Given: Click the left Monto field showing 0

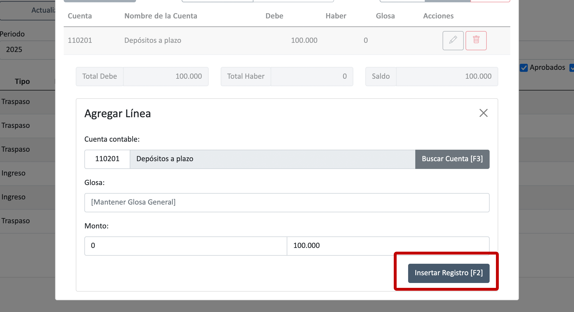Looking at the screenshot, I should pyautogui.click(x=185, y=246).
